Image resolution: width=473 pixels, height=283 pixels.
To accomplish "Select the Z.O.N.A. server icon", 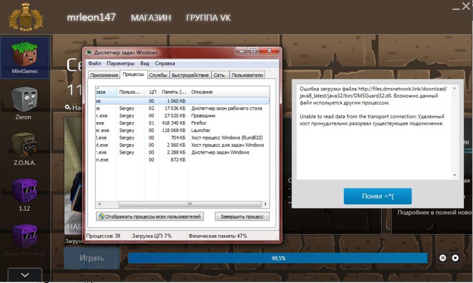I will [x=25, y=149].
